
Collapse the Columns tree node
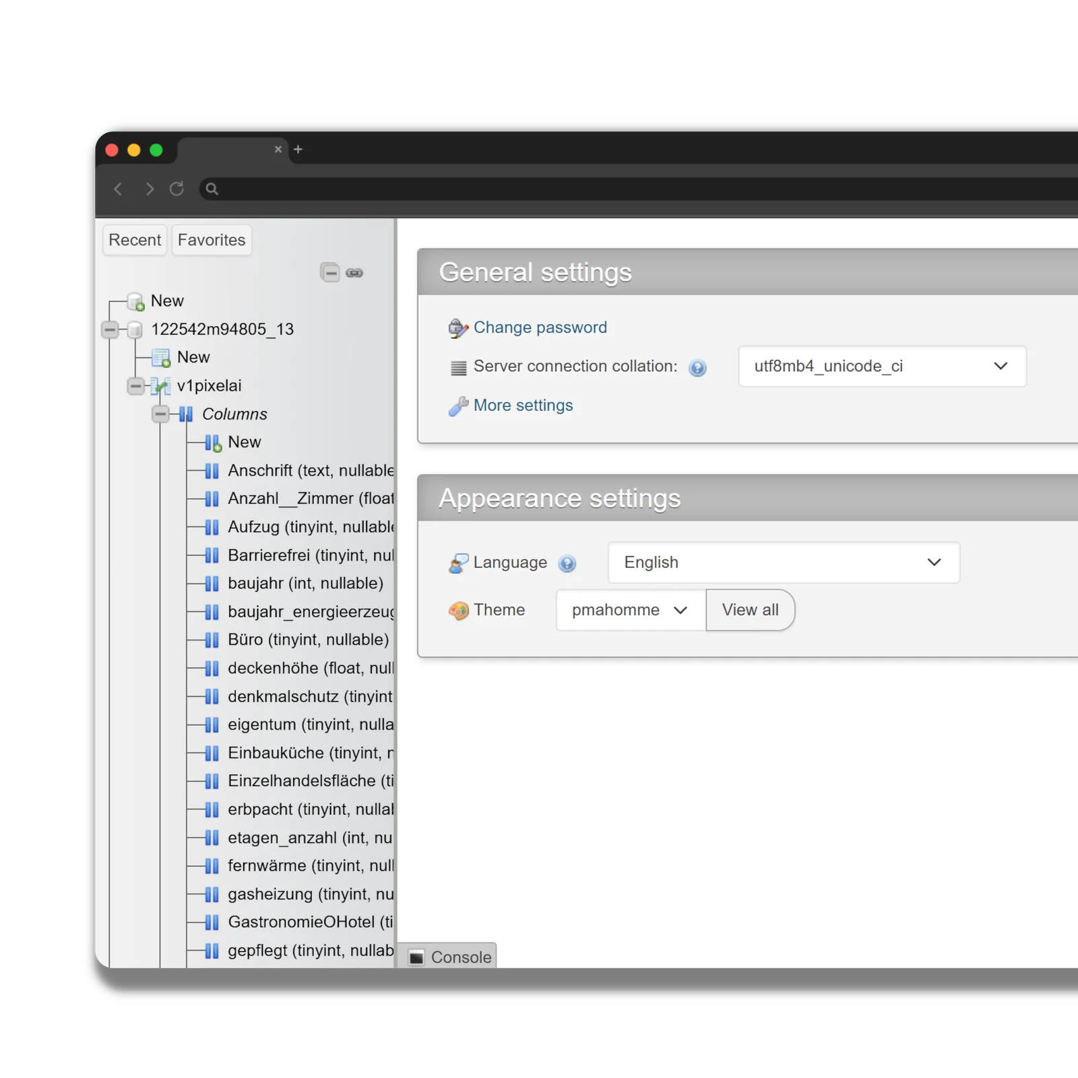point(160,414)
